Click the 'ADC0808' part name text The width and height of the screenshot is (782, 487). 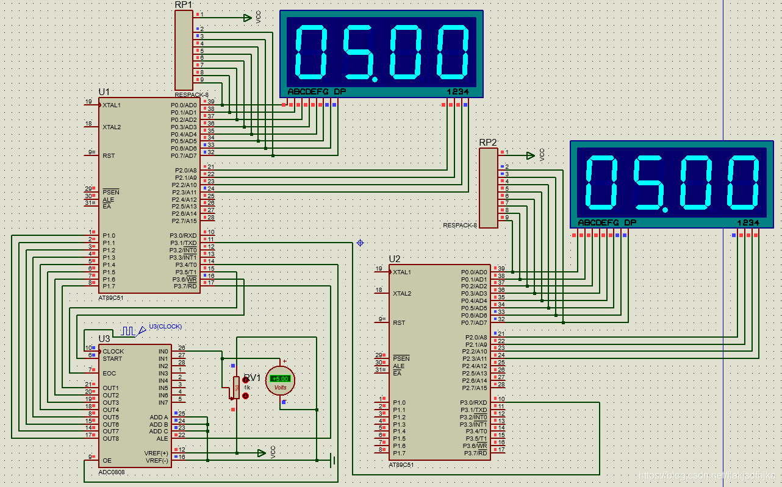tap(112, 472)
